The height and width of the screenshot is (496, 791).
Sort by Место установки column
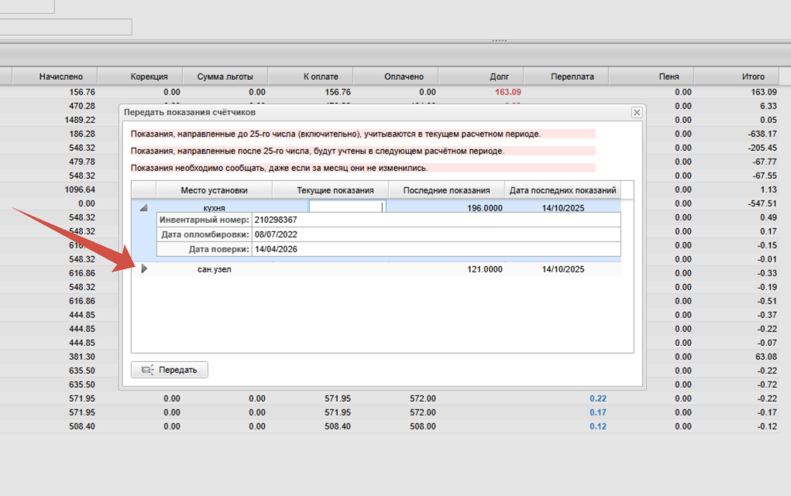(x=214, y=190)
